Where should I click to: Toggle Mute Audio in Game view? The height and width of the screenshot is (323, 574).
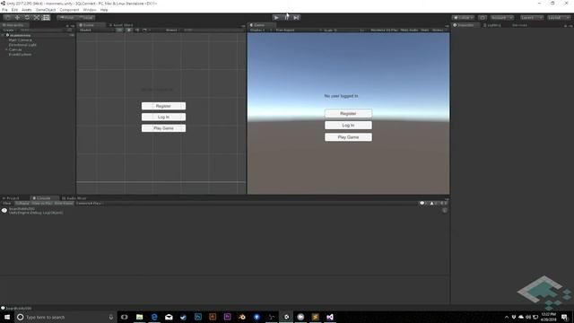tap(409, 30)
